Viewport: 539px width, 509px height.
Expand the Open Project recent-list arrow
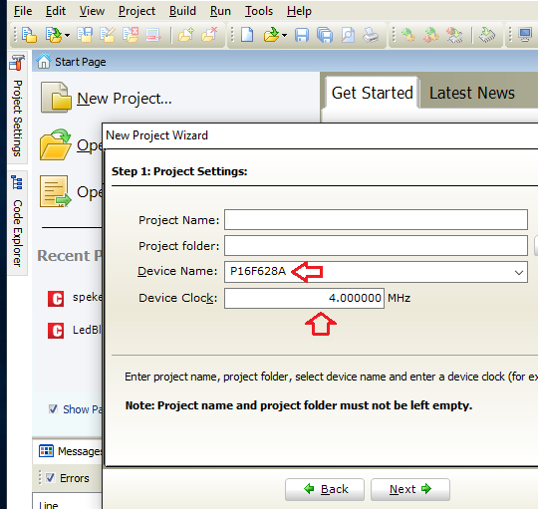(x=68, y=35)
